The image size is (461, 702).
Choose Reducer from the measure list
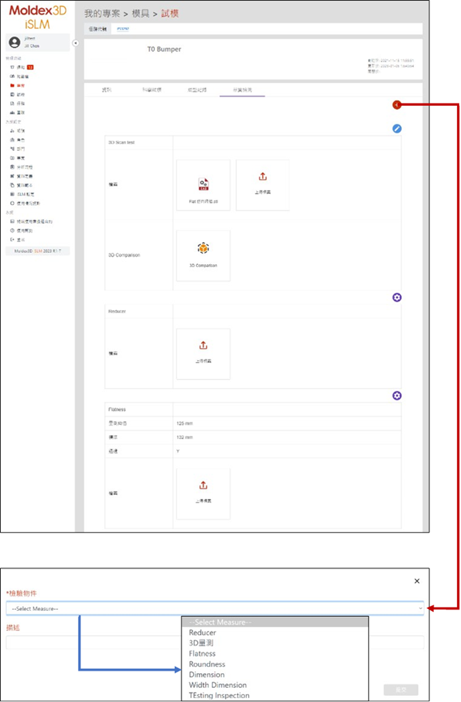[x=202, y=633]
